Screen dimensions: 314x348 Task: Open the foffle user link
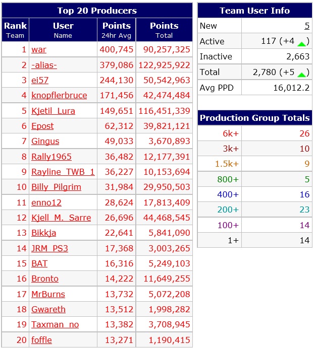pos(41,340)
